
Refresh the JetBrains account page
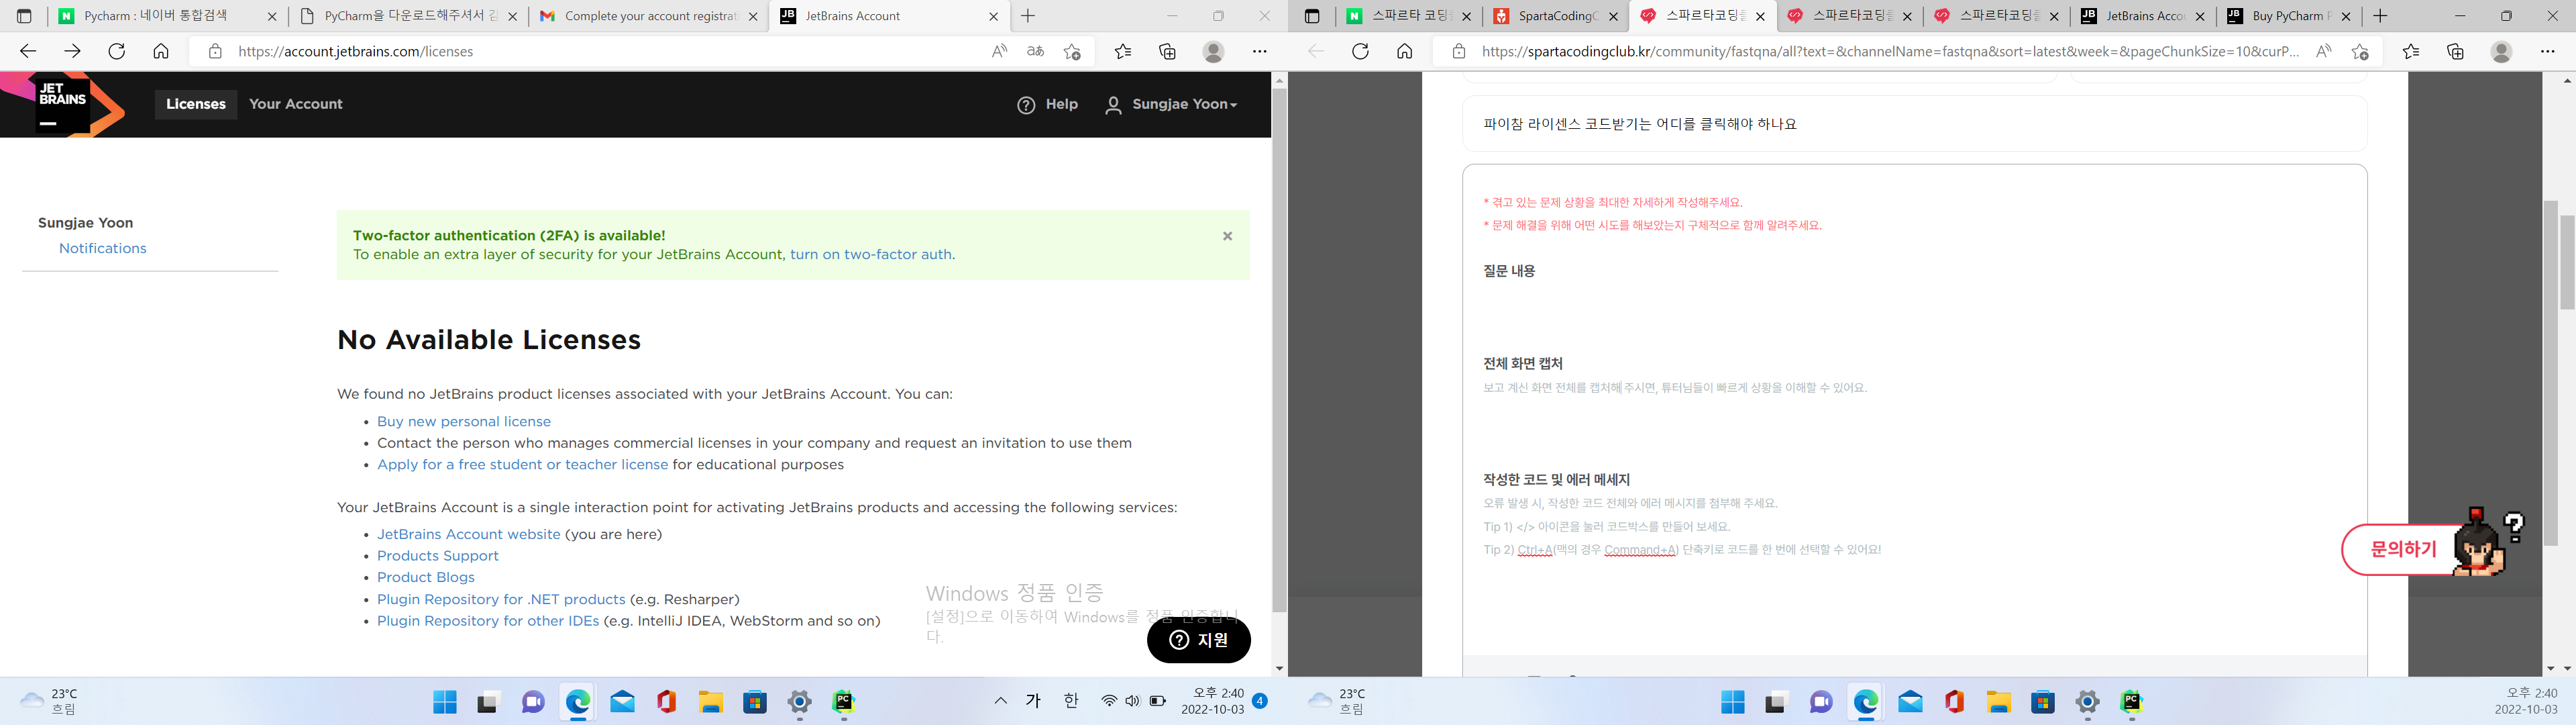point(117,51)
